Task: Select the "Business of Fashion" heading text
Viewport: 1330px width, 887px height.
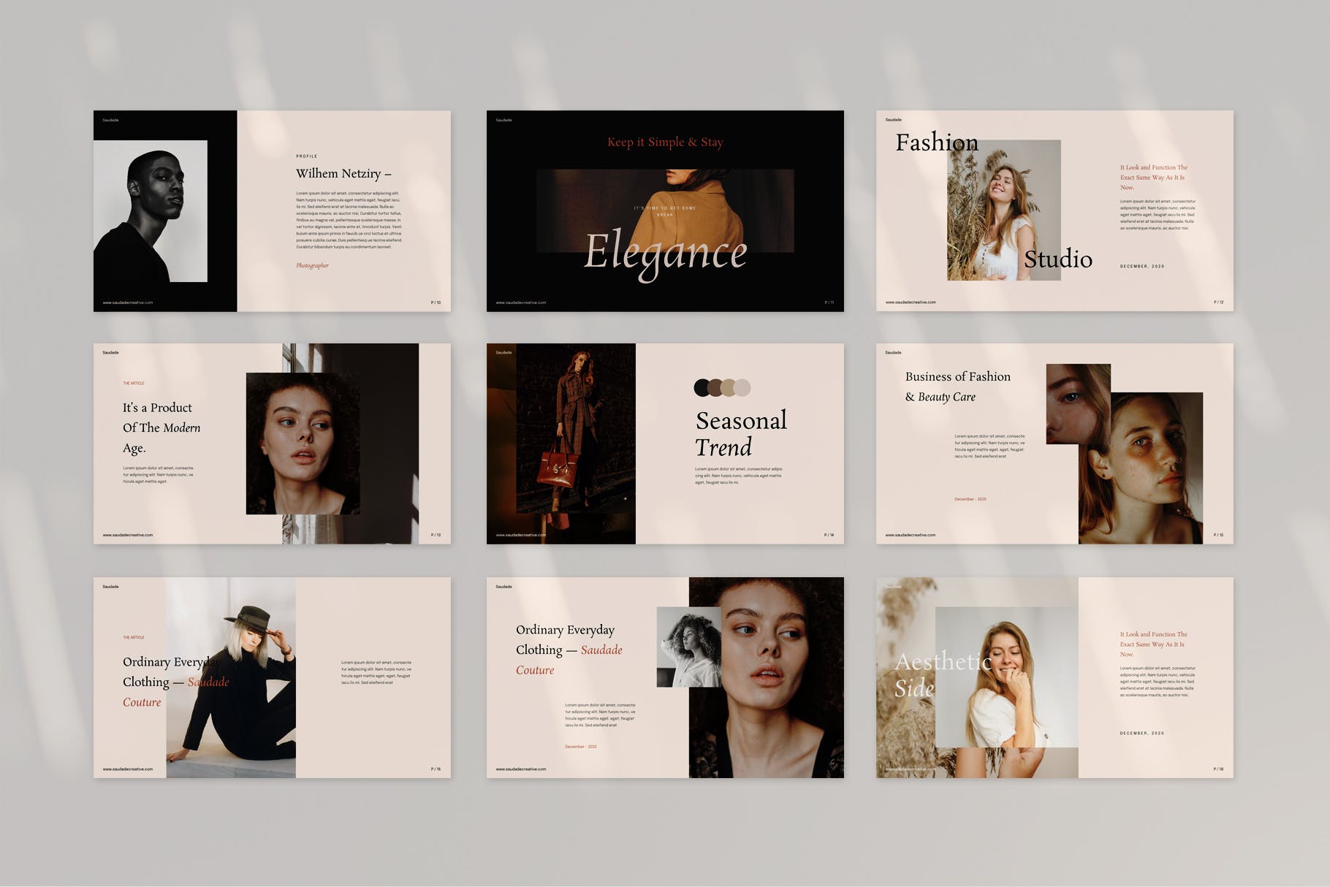Action: click(957, 377)
